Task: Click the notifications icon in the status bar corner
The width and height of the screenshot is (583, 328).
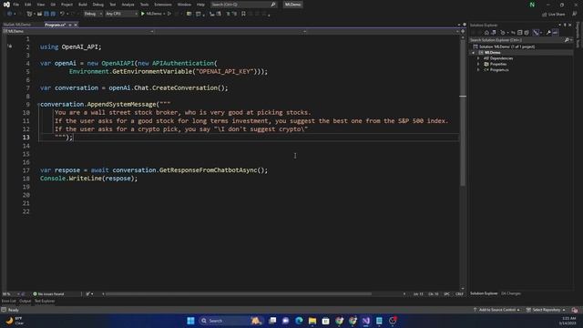Action: pos(575,310)
